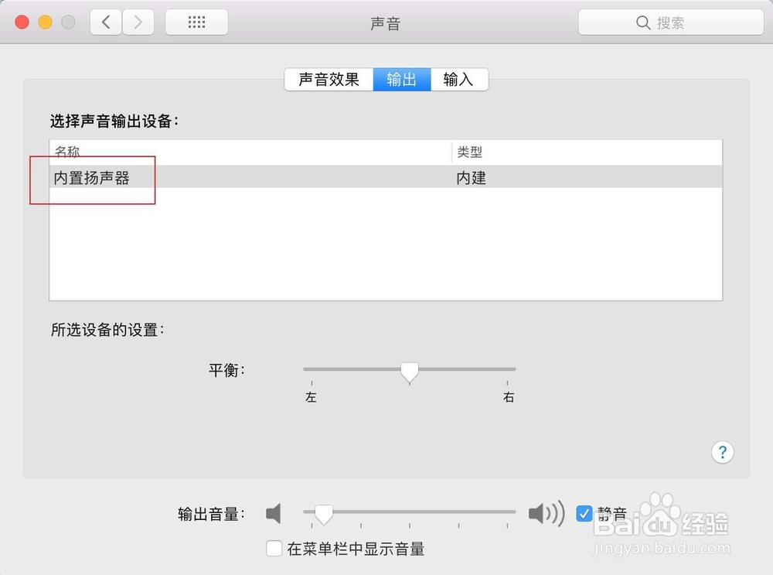The image size is (773, 575).
Task: Click the search magnifier icon
Action: pos(644,22)
